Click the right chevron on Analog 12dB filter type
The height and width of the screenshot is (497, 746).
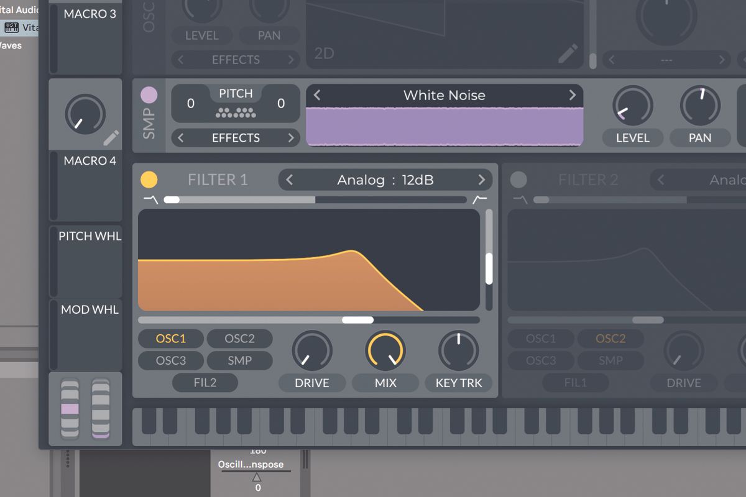click(481, 180)
